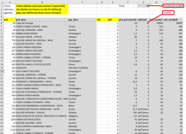The height and width of the screenshot is (134, 186).
Task: Click the 'qtd' yellow header cell
Action: 113,20
